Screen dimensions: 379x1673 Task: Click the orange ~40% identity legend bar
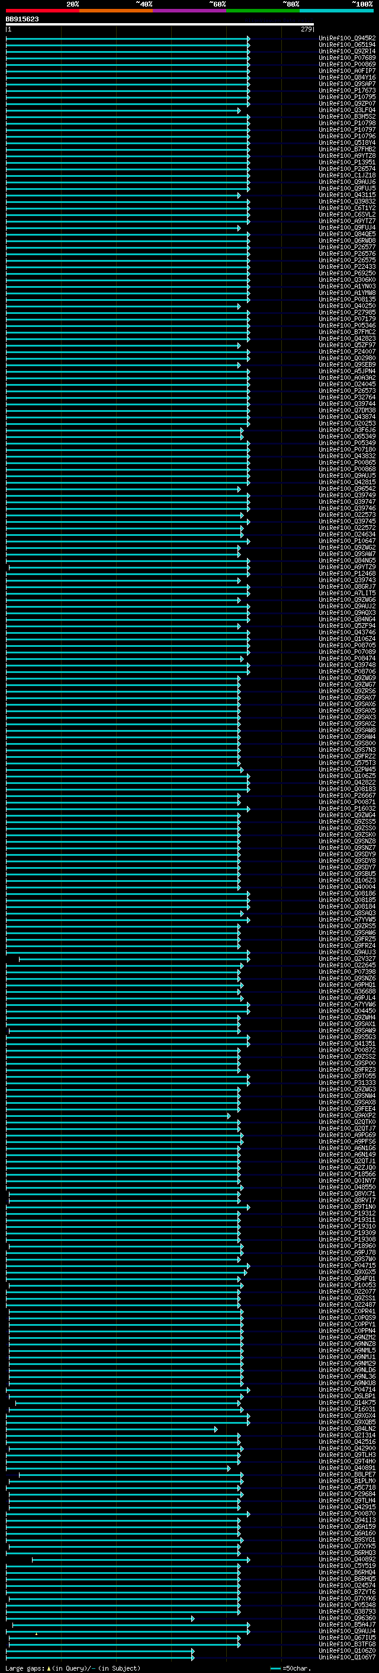(x=116, y=11)
